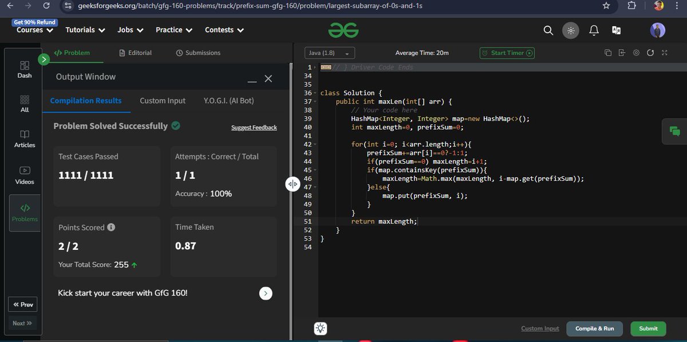Bookmark page with the star icon
The width and height of the screenshot is (687, 342).
click(x=606, y=6)
